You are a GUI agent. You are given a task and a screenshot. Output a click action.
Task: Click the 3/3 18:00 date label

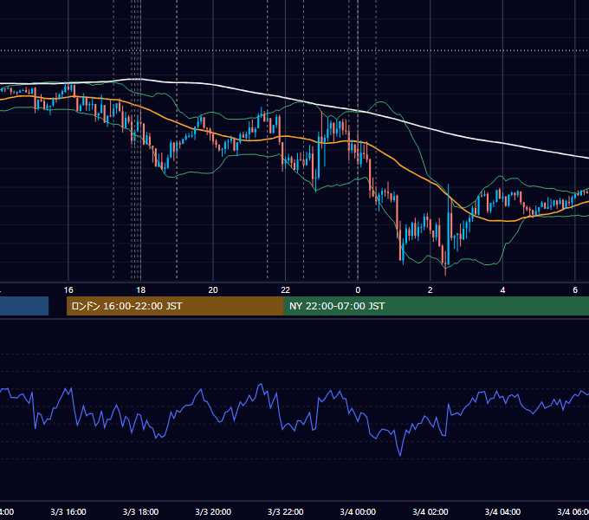tap(140, 511)
